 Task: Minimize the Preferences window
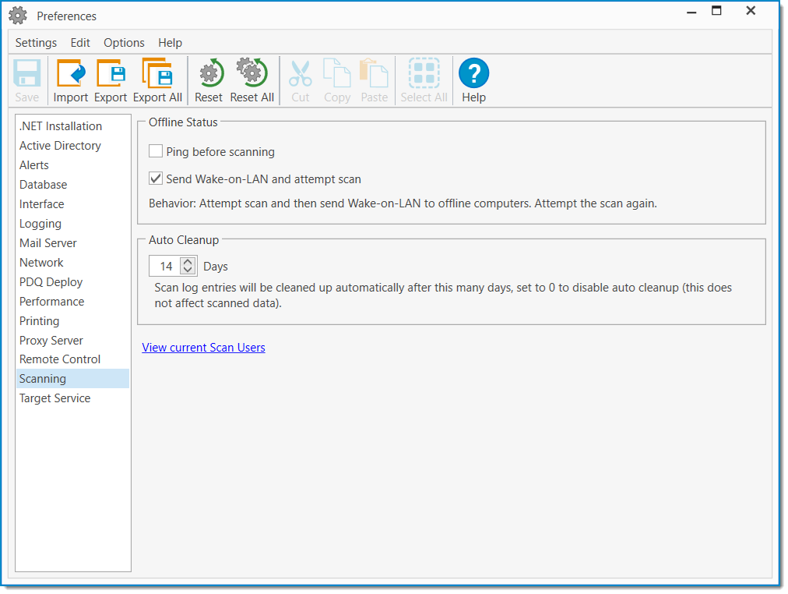[692, 12]
